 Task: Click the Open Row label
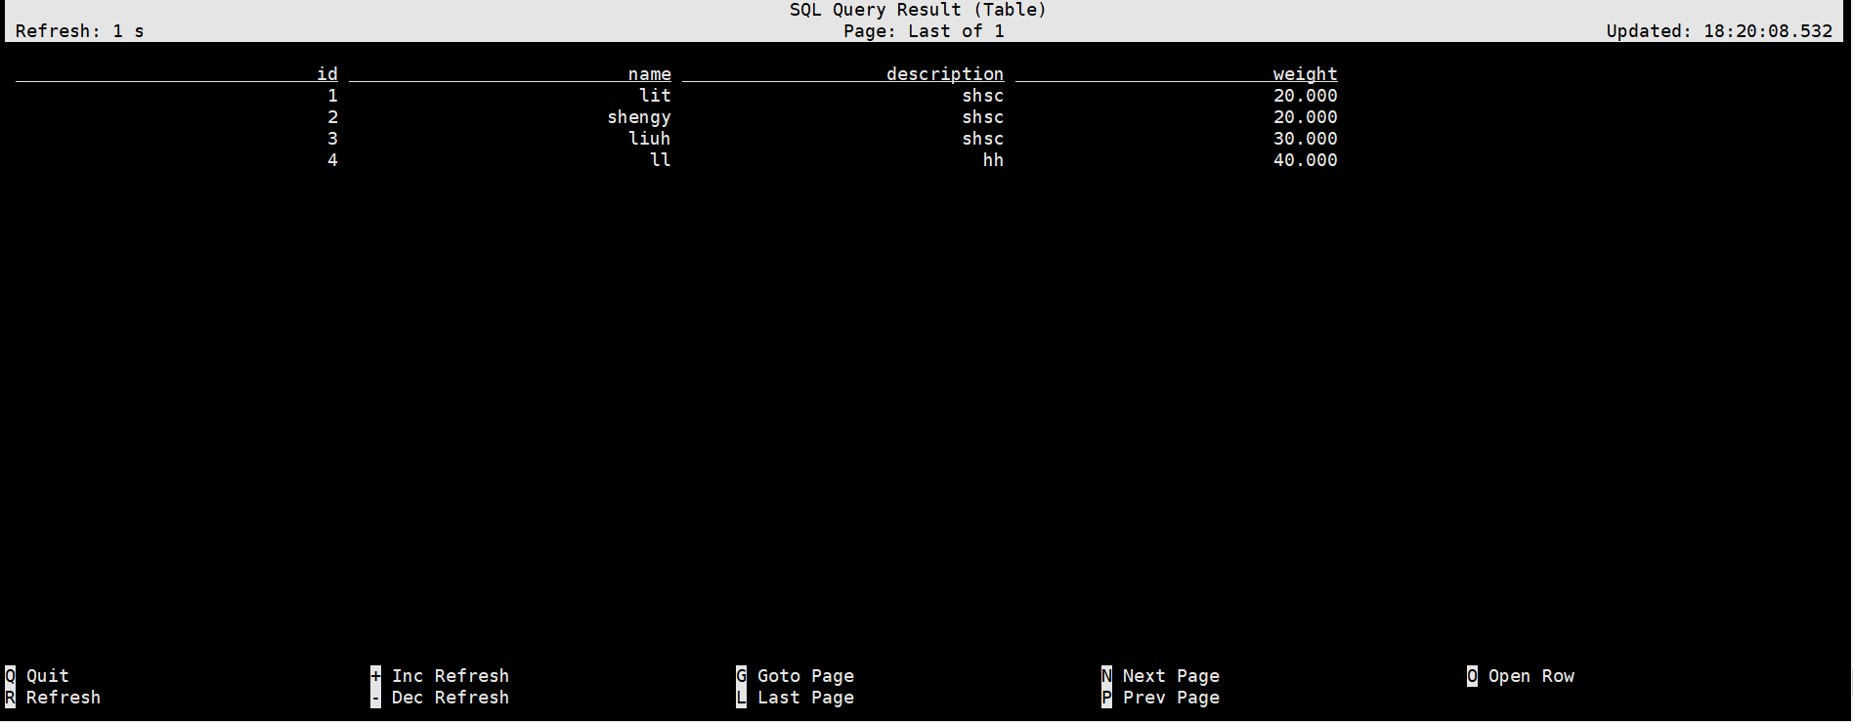click(x=1531, y=676)
